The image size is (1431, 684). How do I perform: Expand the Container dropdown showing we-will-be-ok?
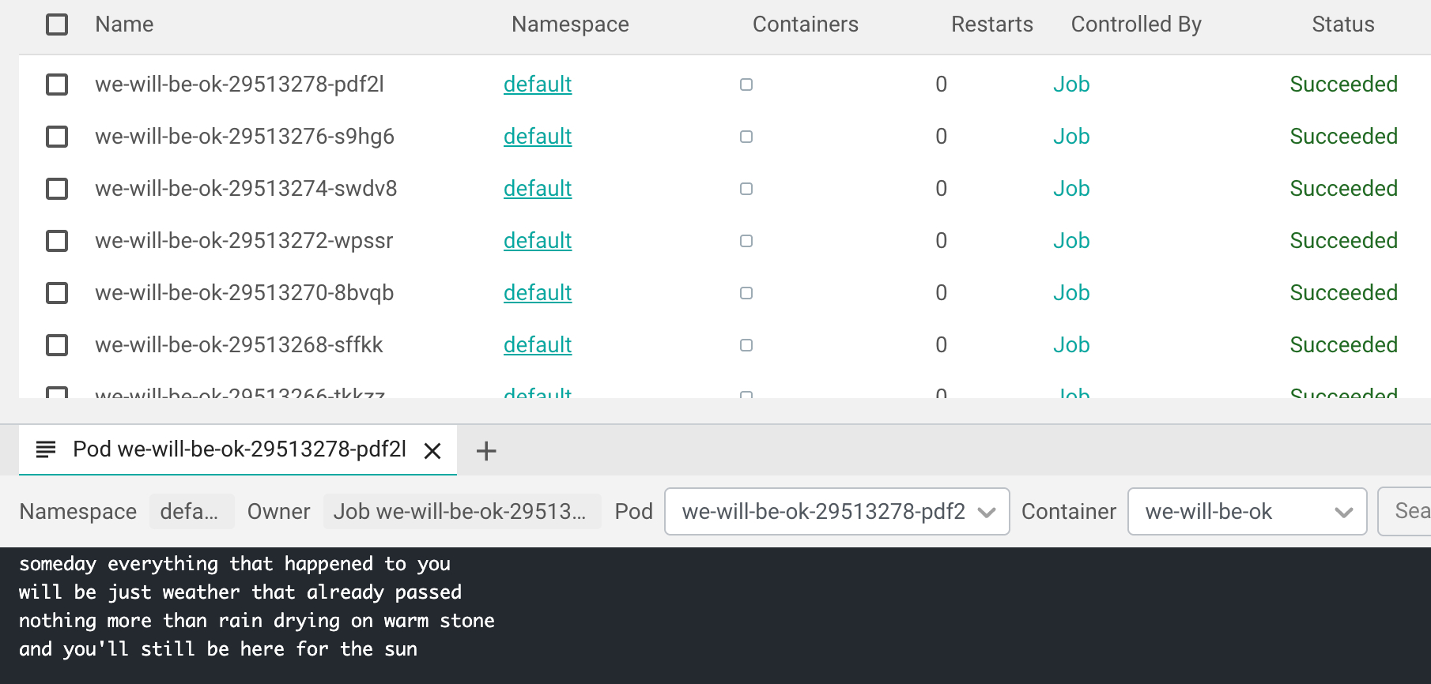(x=1246, y=512)
